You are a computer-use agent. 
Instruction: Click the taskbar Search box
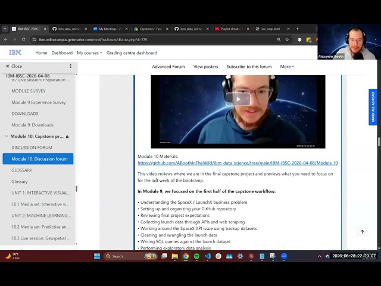131,256
